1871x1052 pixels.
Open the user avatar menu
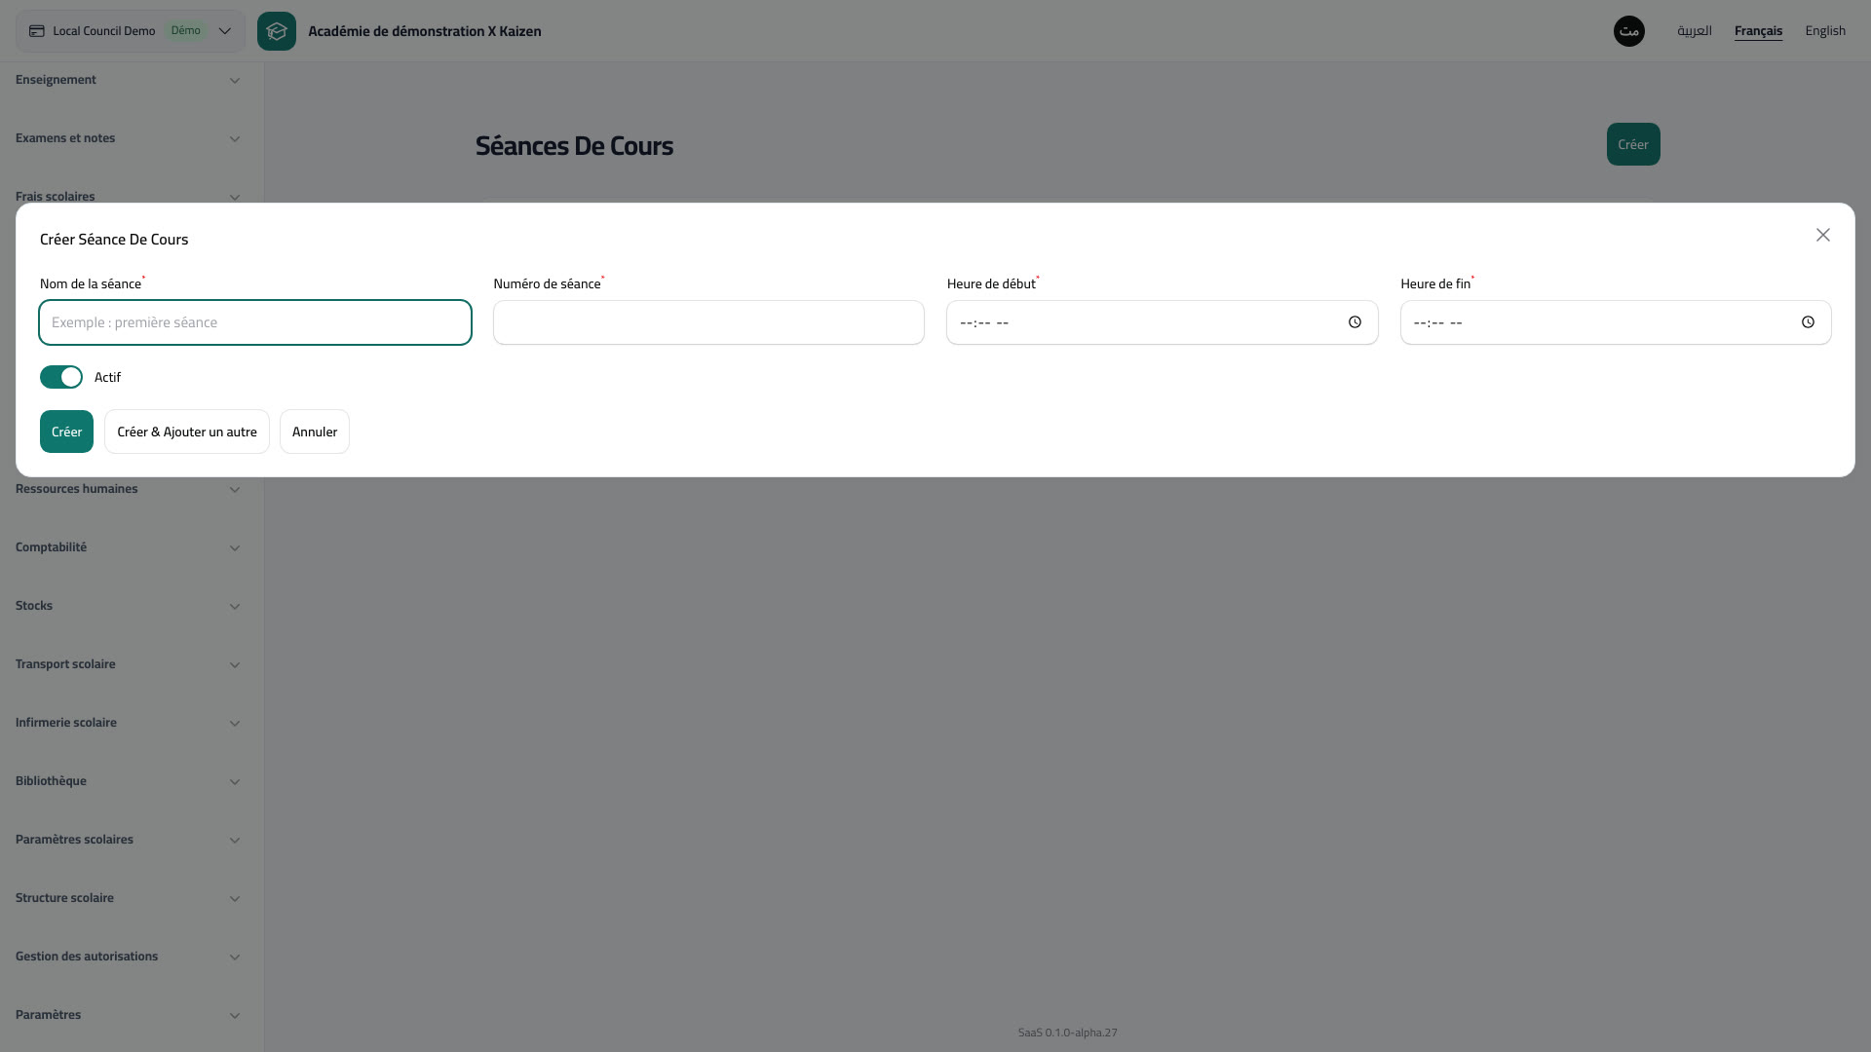tap(1629, 31)
